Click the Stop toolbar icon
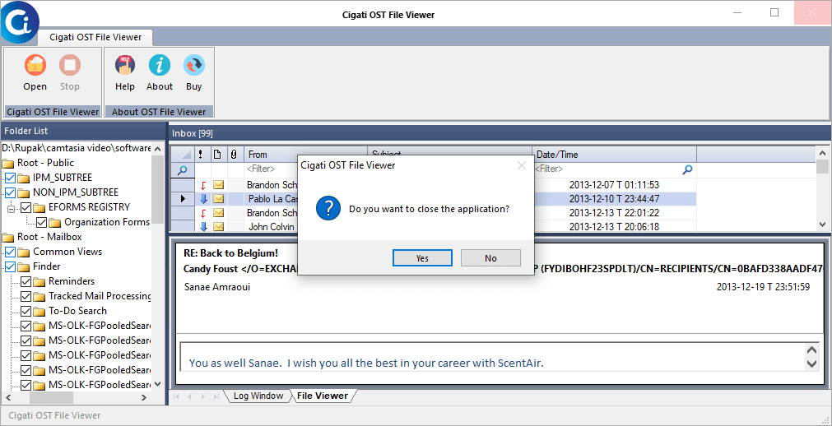The image size is (832, 426). (69, 65)
